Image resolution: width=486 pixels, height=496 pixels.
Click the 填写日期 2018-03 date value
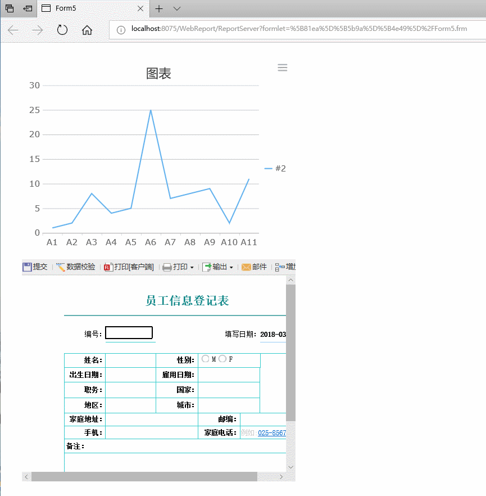pyautogui.click(x=273, y=335)
